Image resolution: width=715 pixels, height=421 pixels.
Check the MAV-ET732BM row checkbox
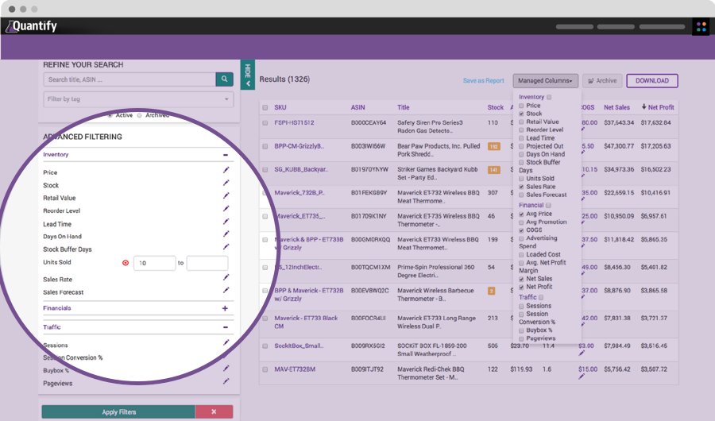(265, 369)
